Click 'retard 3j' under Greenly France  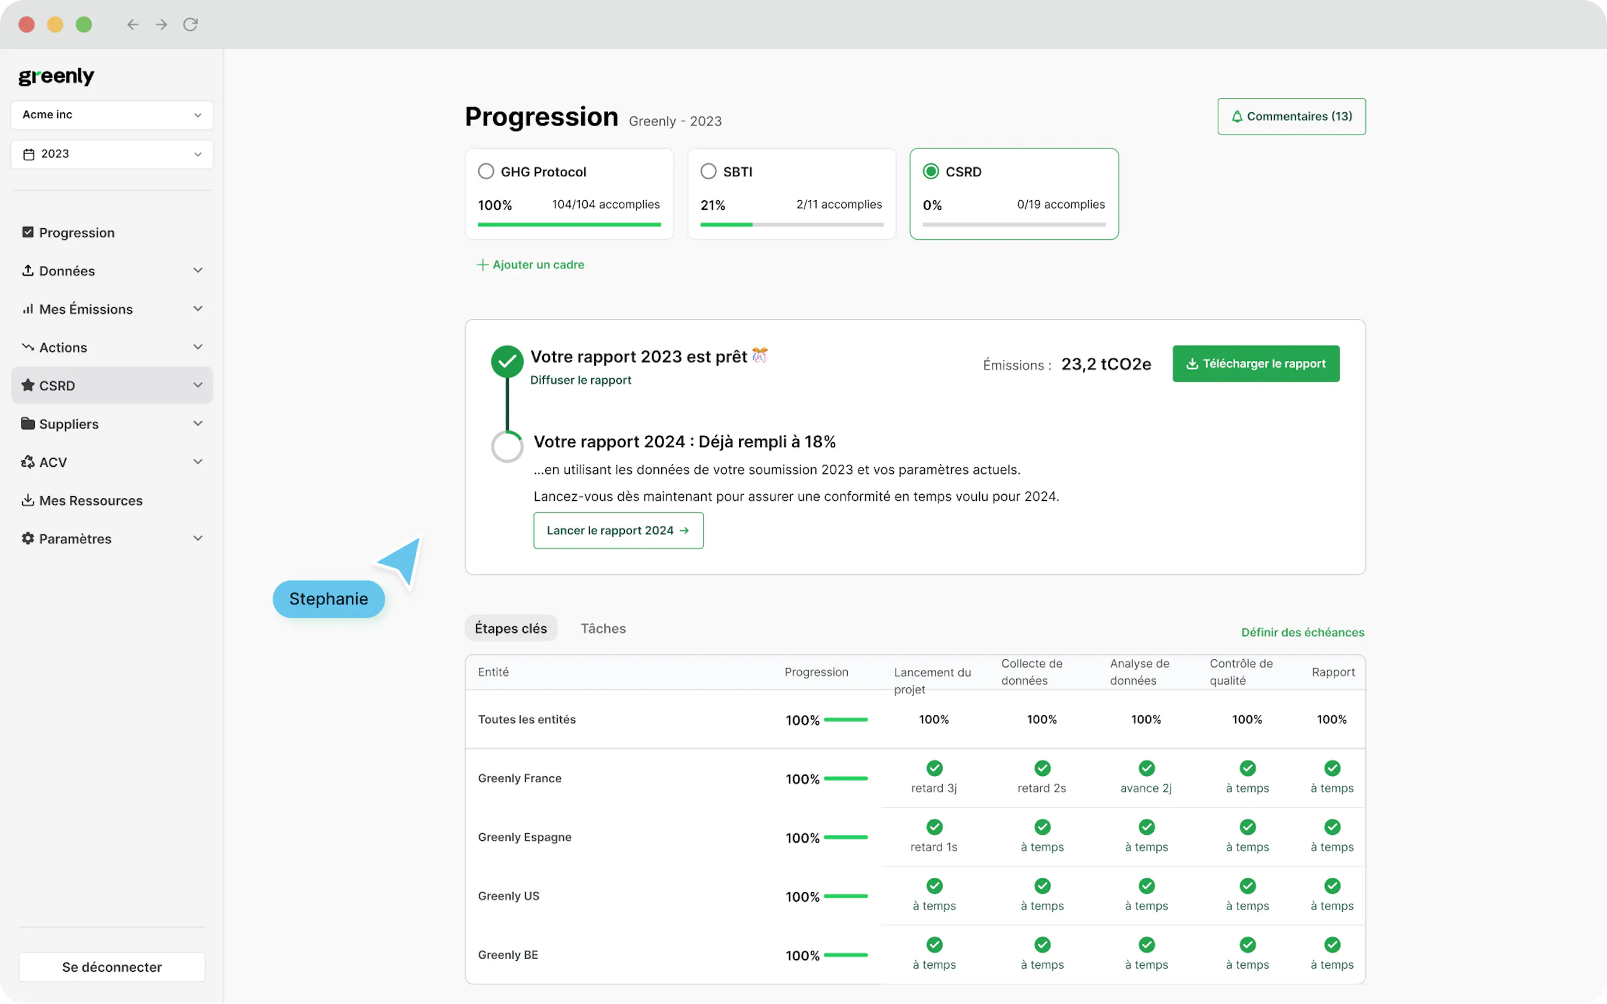[x=934, y=788]
